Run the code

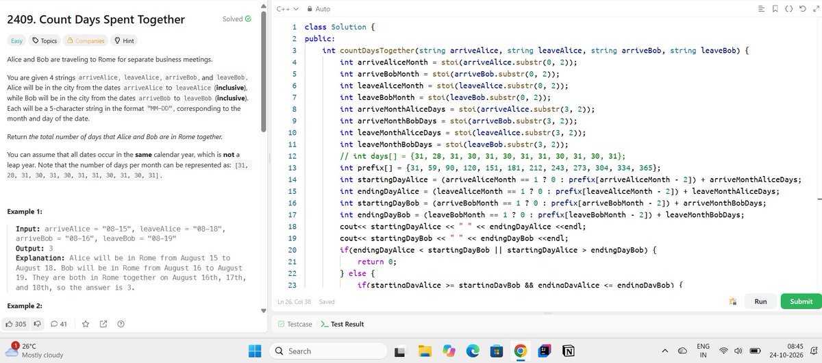[x=760, y=301]
